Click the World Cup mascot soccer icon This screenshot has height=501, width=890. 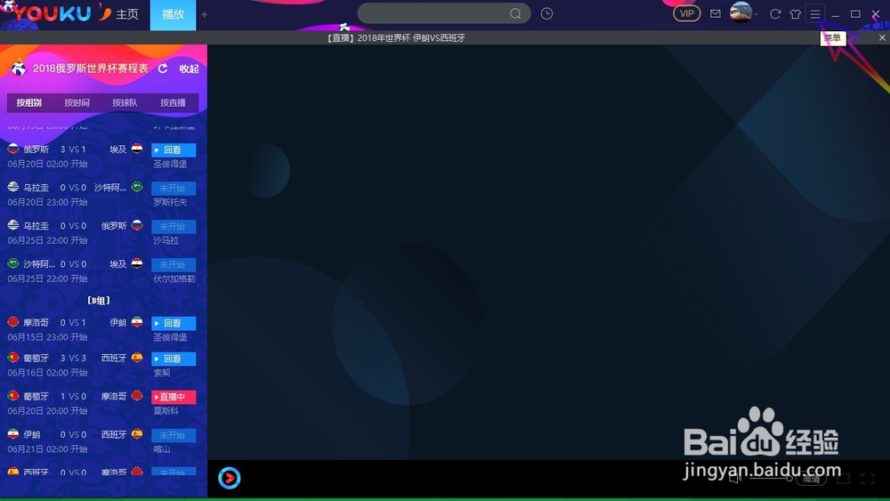[x=18, y=69]
